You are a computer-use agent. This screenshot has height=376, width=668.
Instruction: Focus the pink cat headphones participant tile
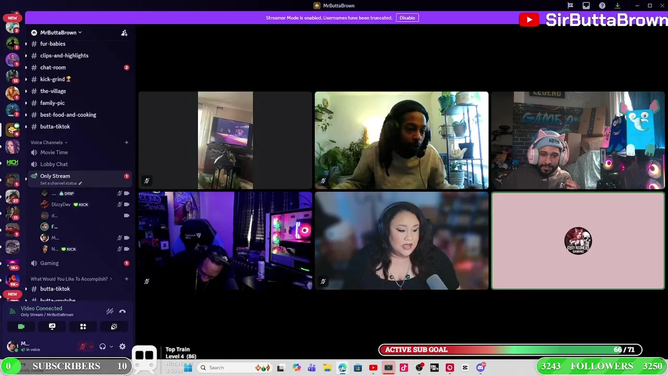pyautogui.click(x=578, y=140)
